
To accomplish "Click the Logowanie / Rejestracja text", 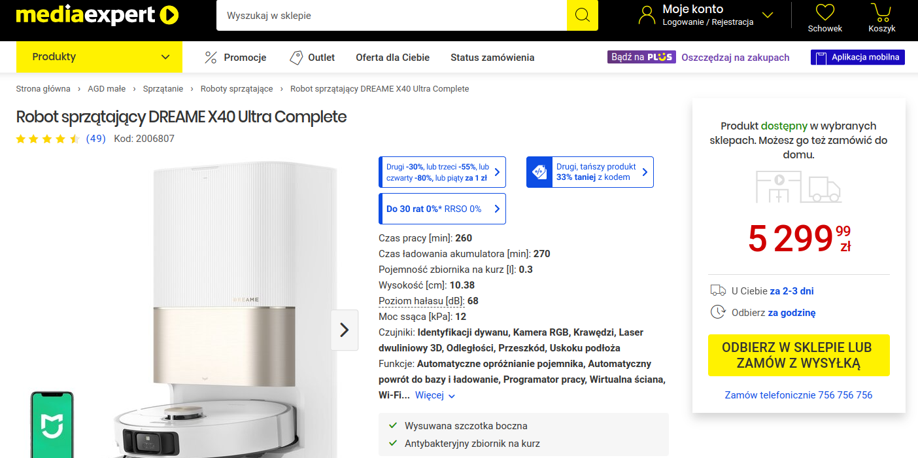I will click(x=708, y=22).
